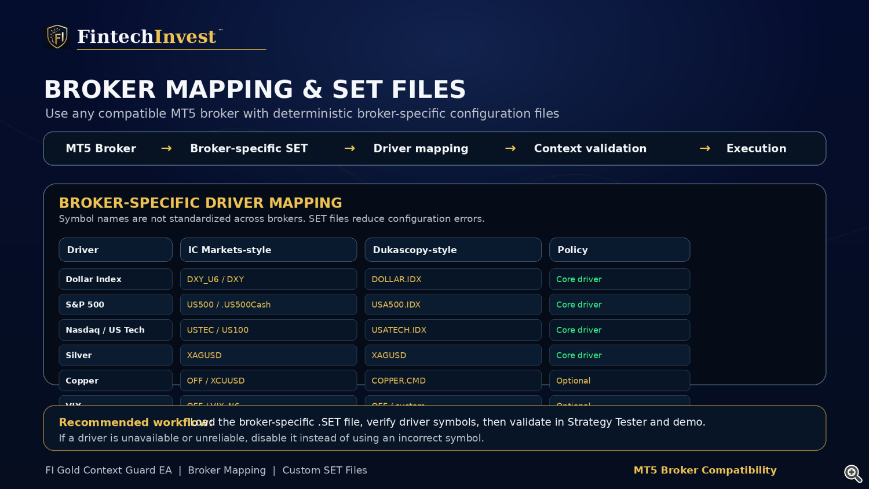Click the Policy column header
Image resolution: width=869 pixels, height=489 pixels.
pyautogui.click(x=619, y=250)
